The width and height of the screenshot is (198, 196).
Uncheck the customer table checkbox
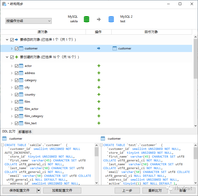16,49
